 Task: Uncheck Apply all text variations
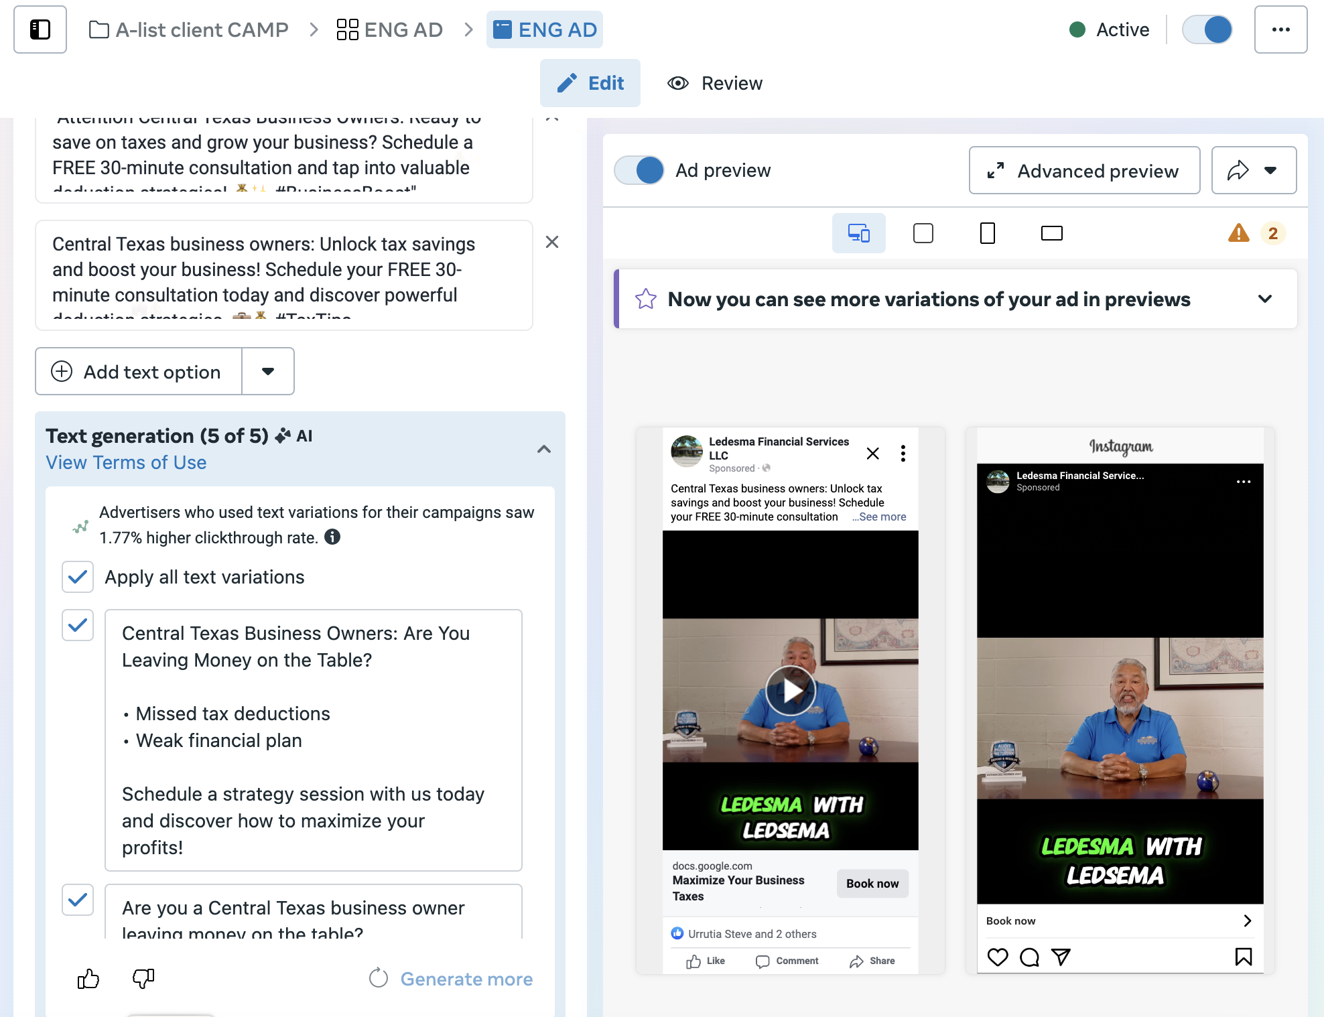(78, 577)
